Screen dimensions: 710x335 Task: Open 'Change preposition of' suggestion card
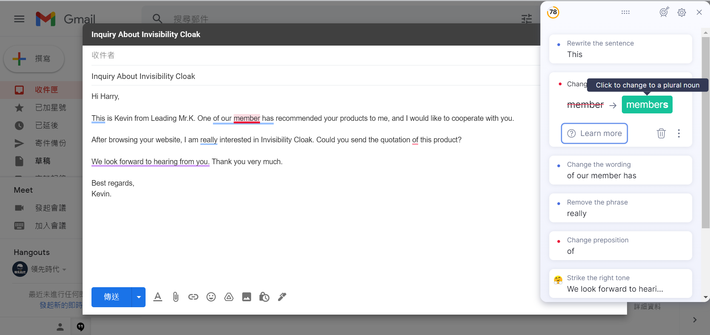coord(621,246)
